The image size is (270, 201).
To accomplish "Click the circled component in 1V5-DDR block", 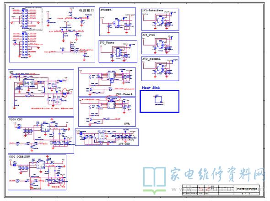I will tap(132, 138).
